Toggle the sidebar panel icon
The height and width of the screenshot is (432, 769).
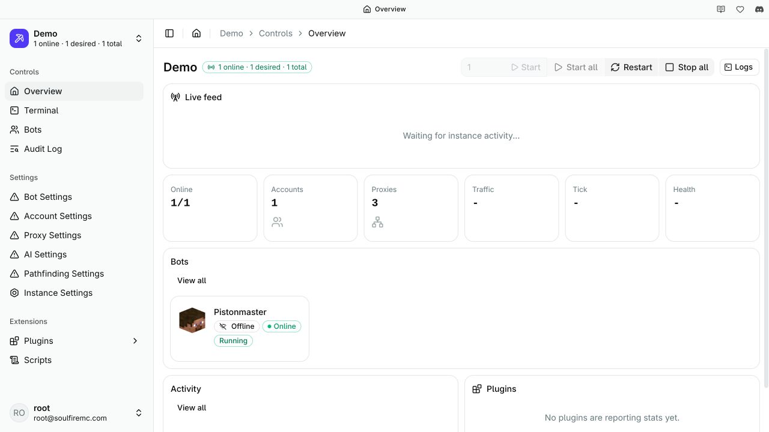pos(169,34)
